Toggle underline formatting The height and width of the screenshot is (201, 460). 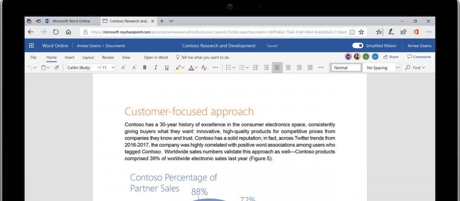point(167,67)
